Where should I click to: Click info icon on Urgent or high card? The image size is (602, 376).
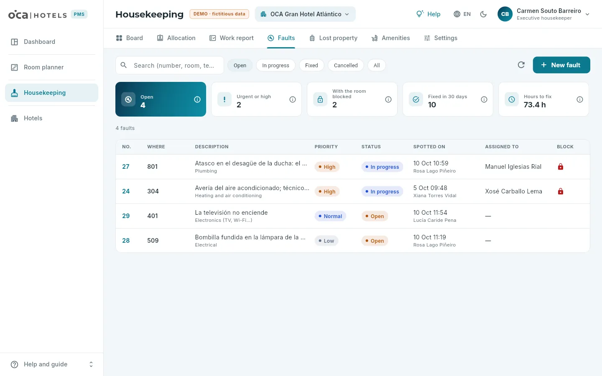coord(293,99)
